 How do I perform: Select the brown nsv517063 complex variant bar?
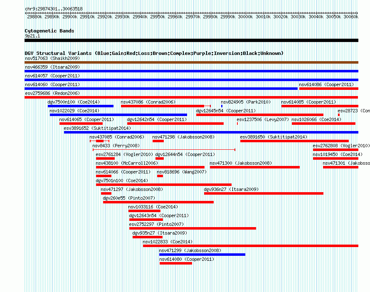click(x=191, y=62)
